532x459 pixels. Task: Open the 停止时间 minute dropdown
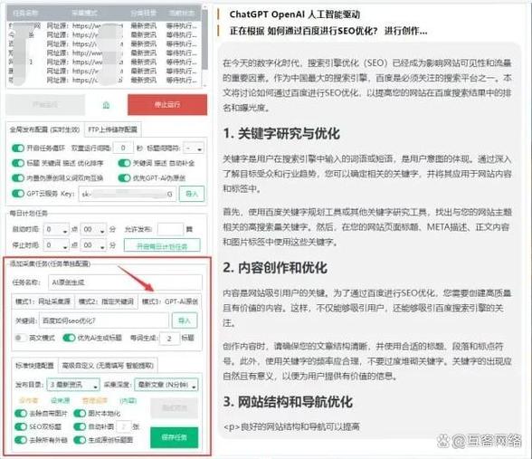click(94, 245)
